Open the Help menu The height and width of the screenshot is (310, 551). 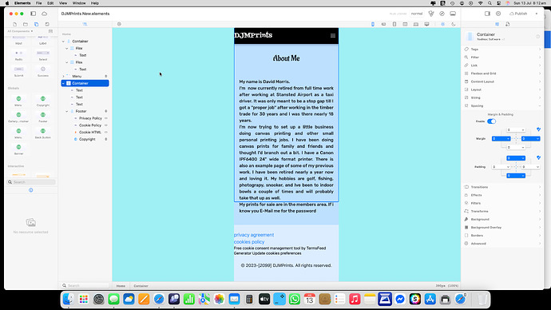pyautogui.click(x=95, y=3)
